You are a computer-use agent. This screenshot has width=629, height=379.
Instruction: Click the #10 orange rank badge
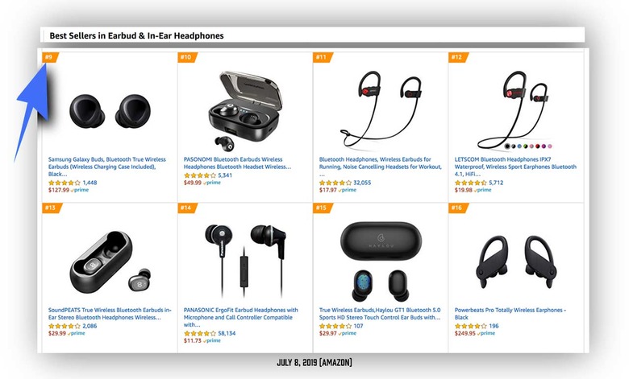pyautogui.click(x=187, y=57)
